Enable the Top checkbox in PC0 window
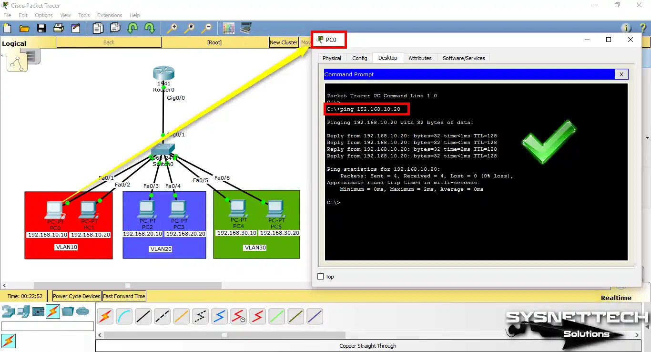Viewport: 651px width, 352px height. [321, 276]
